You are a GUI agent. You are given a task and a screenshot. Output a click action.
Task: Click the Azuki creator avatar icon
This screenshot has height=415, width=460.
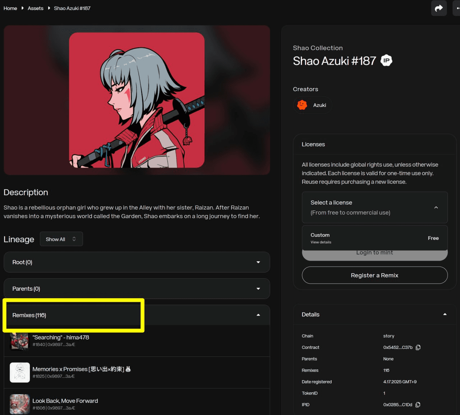[302, 105]
